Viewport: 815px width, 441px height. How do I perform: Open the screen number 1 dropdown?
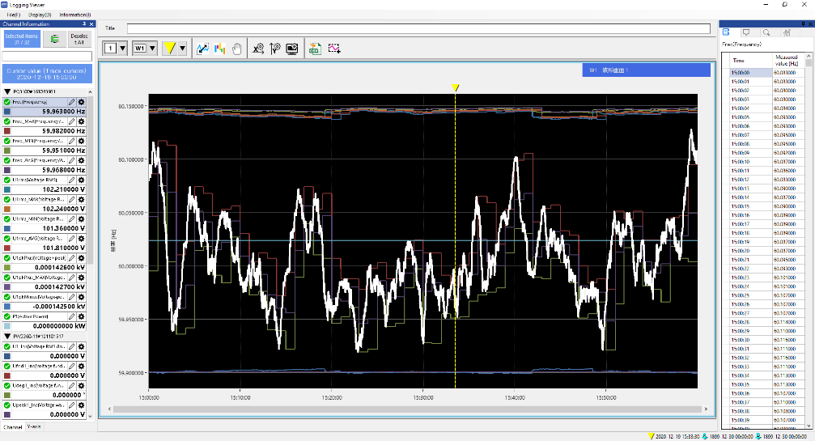pos(123,49)
